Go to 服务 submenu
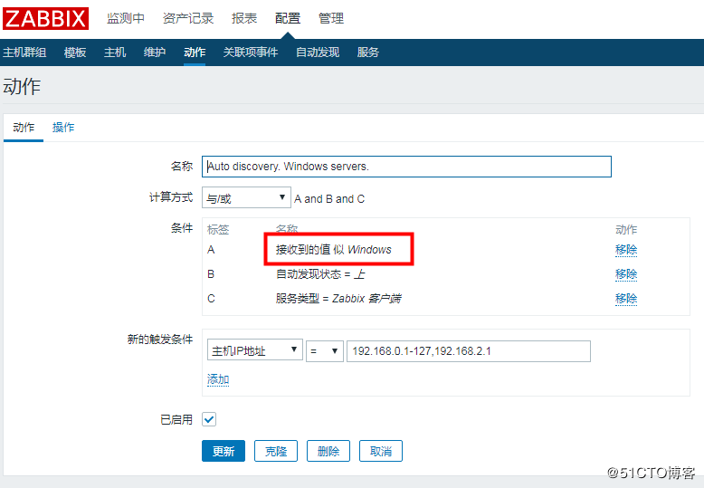The height and width of the screenshot is (488, 704). pyautogui.click(x=368, y=53)
